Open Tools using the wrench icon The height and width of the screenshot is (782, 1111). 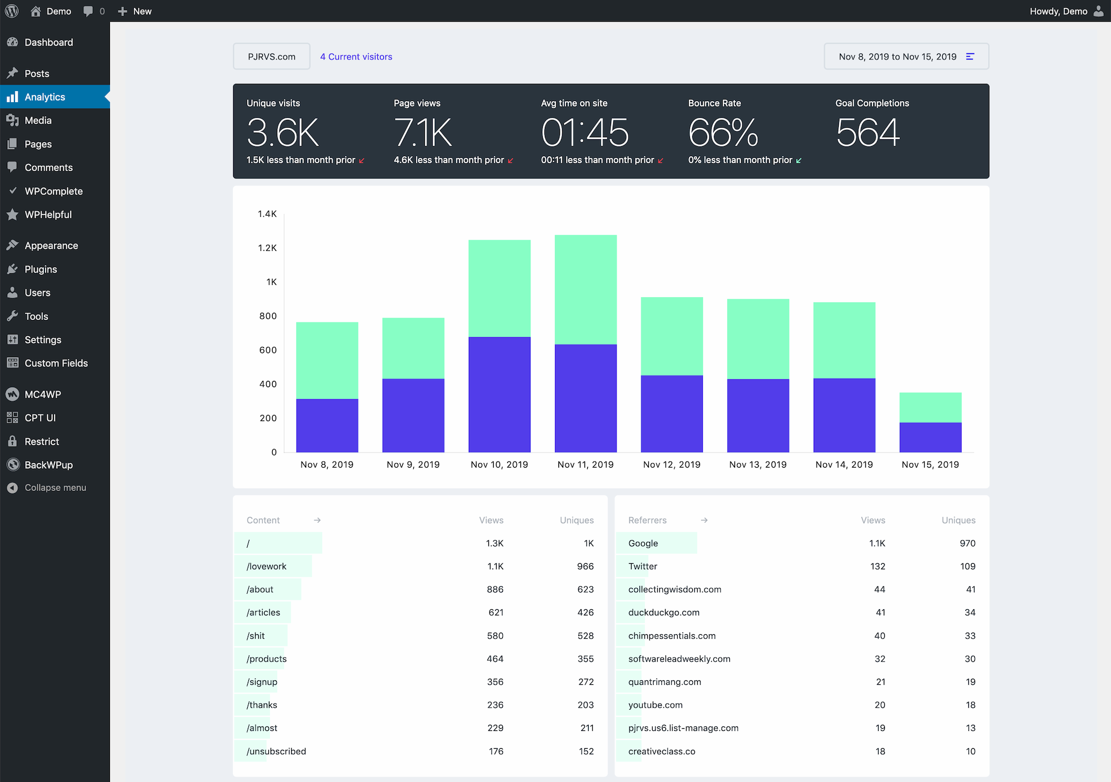pyautogui.click(x=13, y=316)
